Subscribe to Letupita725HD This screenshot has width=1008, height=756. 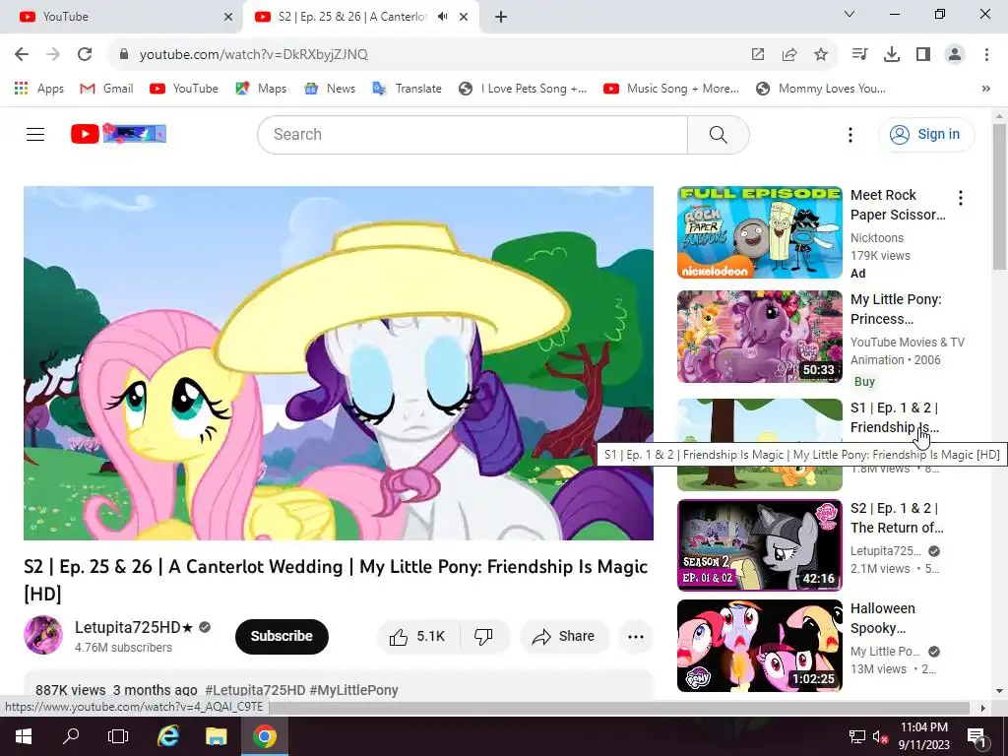click(x=282, y=637)
